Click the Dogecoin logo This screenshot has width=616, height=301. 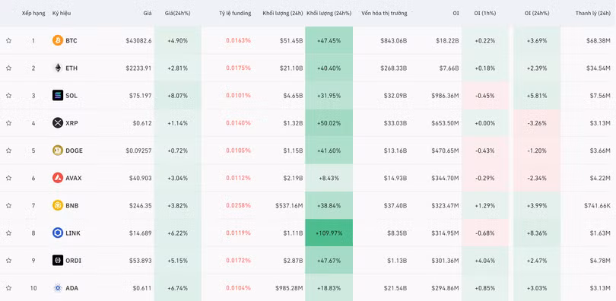pos(58,150)
